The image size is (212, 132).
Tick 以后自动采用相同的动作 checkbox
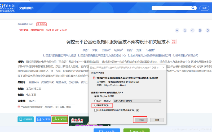[95, 110]
